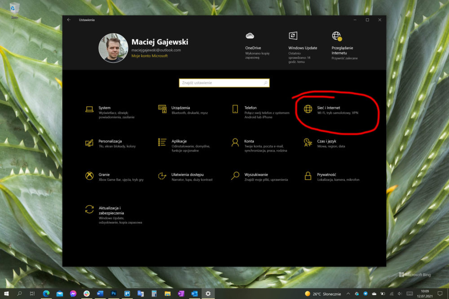Minimize the Settings window

(x=355, y=20)
